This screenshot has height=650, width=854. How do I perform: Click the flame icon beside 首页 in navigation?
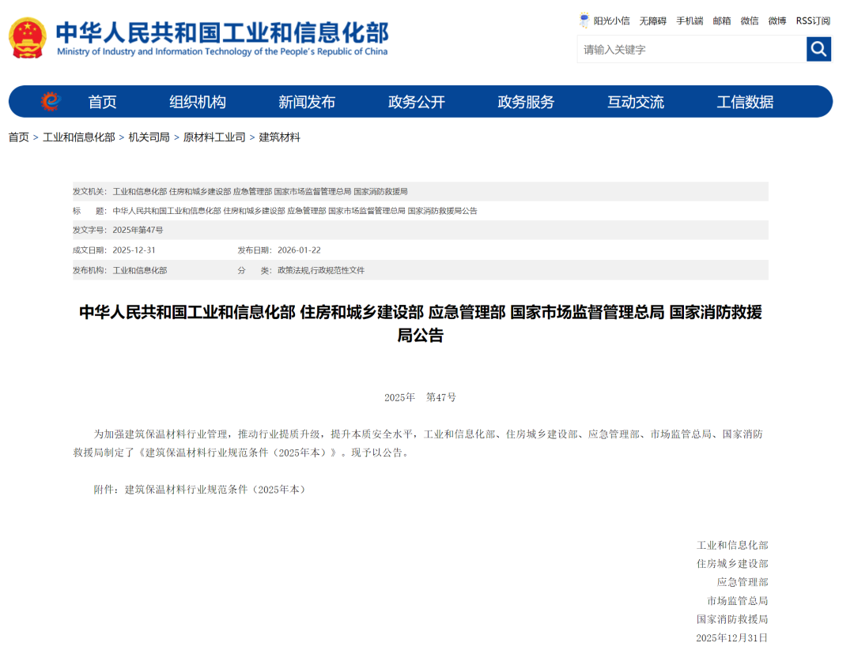(x=49, y=101)
